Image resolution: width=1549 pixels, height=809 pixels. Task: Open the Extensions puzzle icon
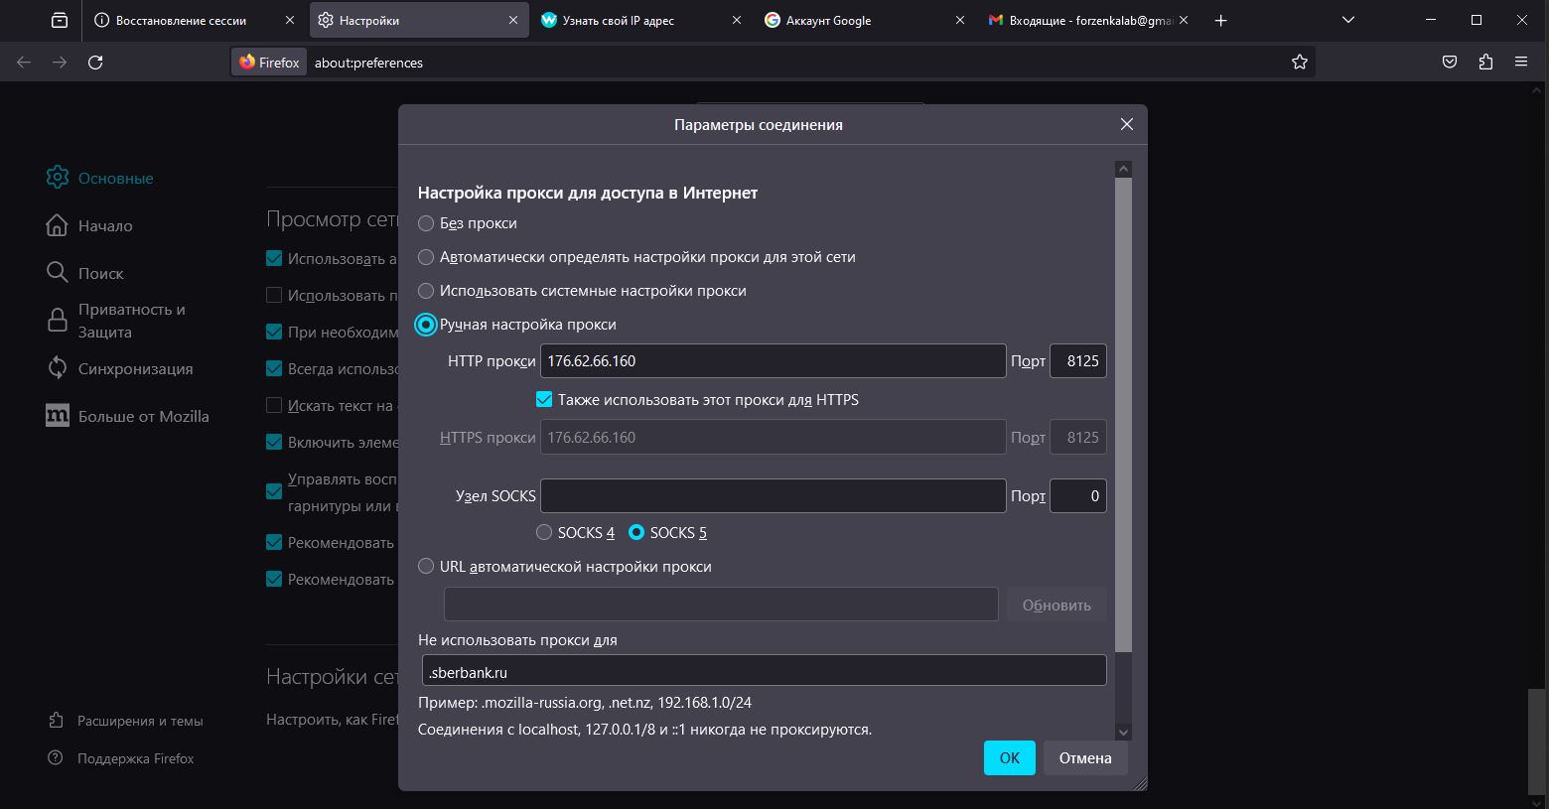pos(1485,63)
